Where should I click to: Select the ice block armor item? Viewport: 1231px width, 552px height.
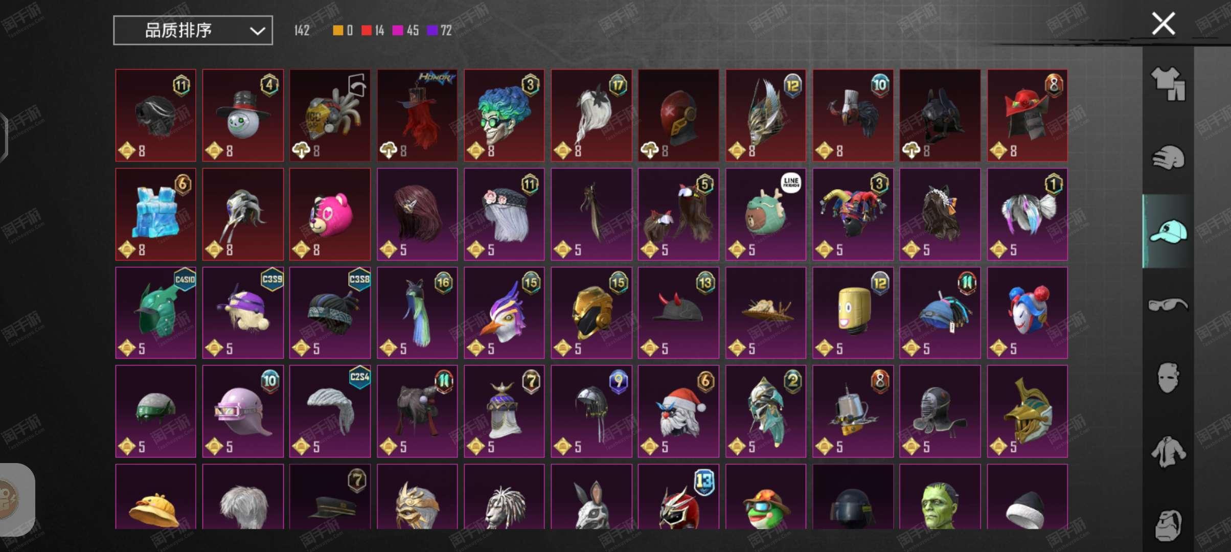tap(155, 214)
